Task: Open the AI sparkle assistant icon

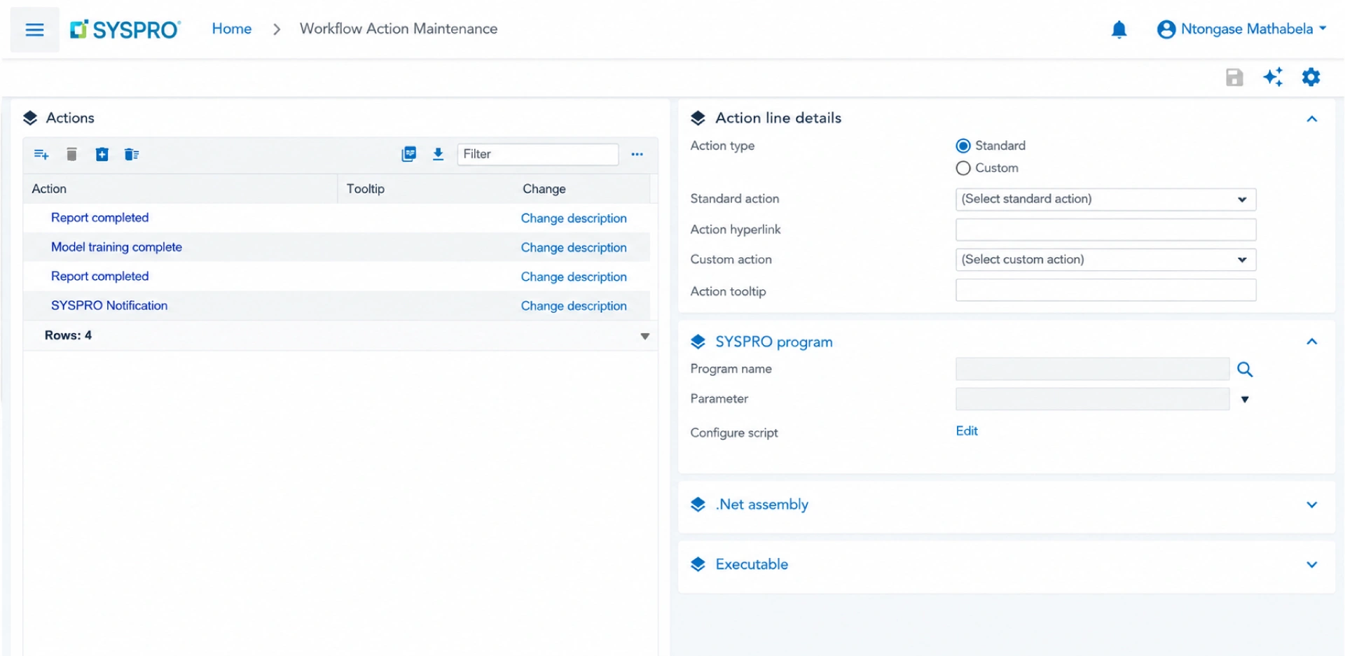Action: 1273,77
